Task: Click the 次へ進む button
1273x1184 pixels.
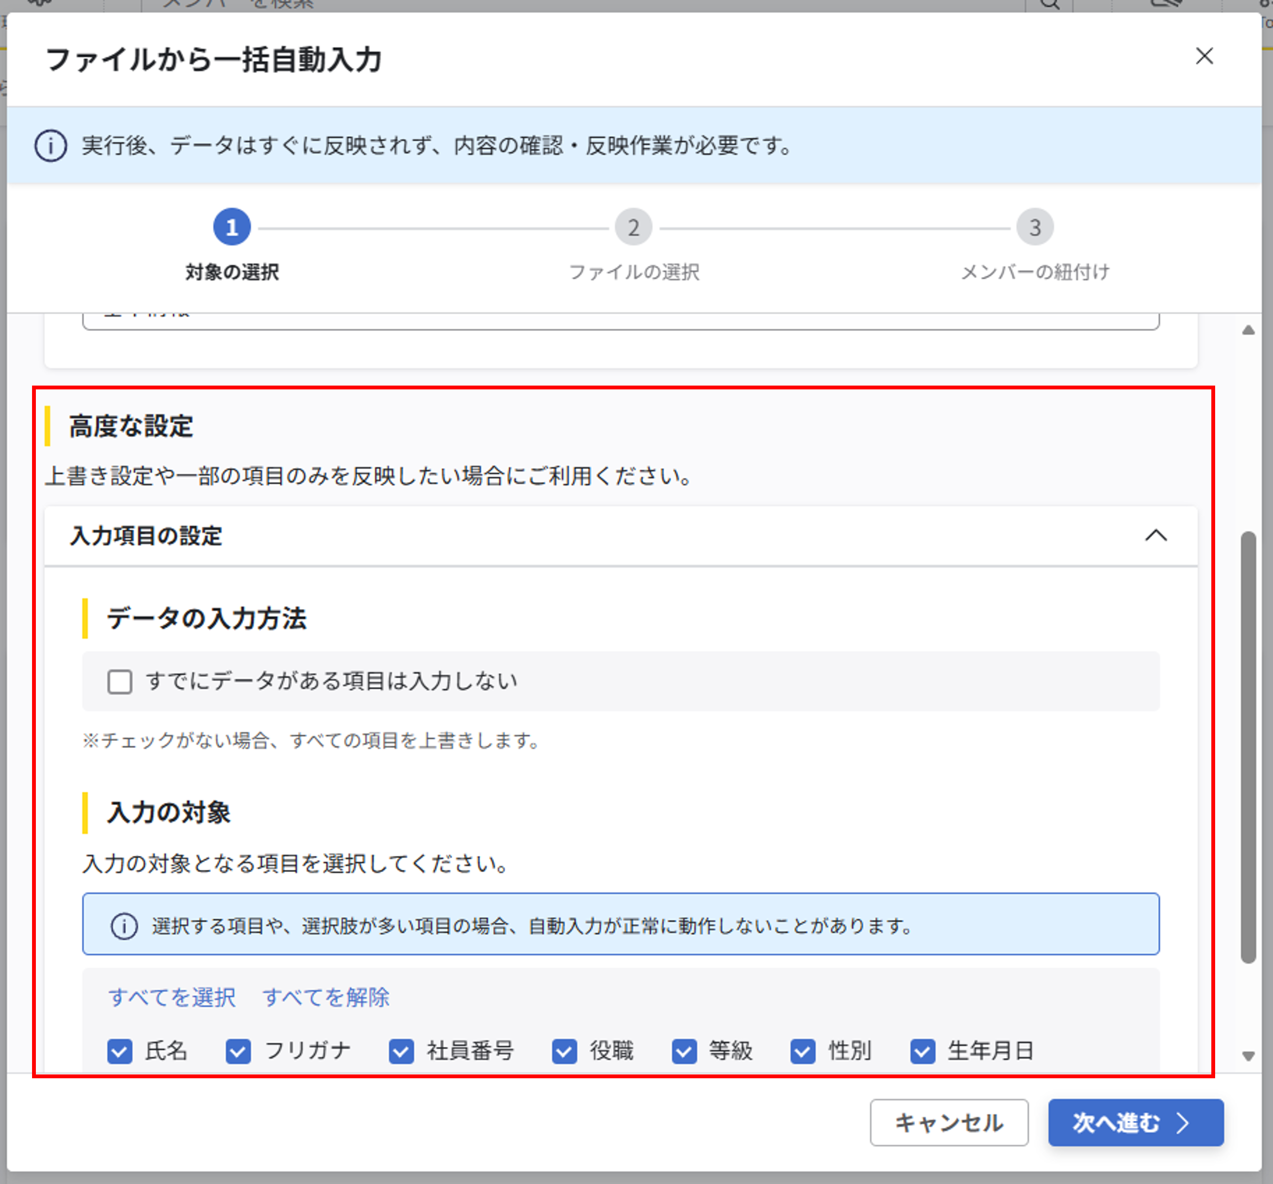Action: point(1135,1122)
